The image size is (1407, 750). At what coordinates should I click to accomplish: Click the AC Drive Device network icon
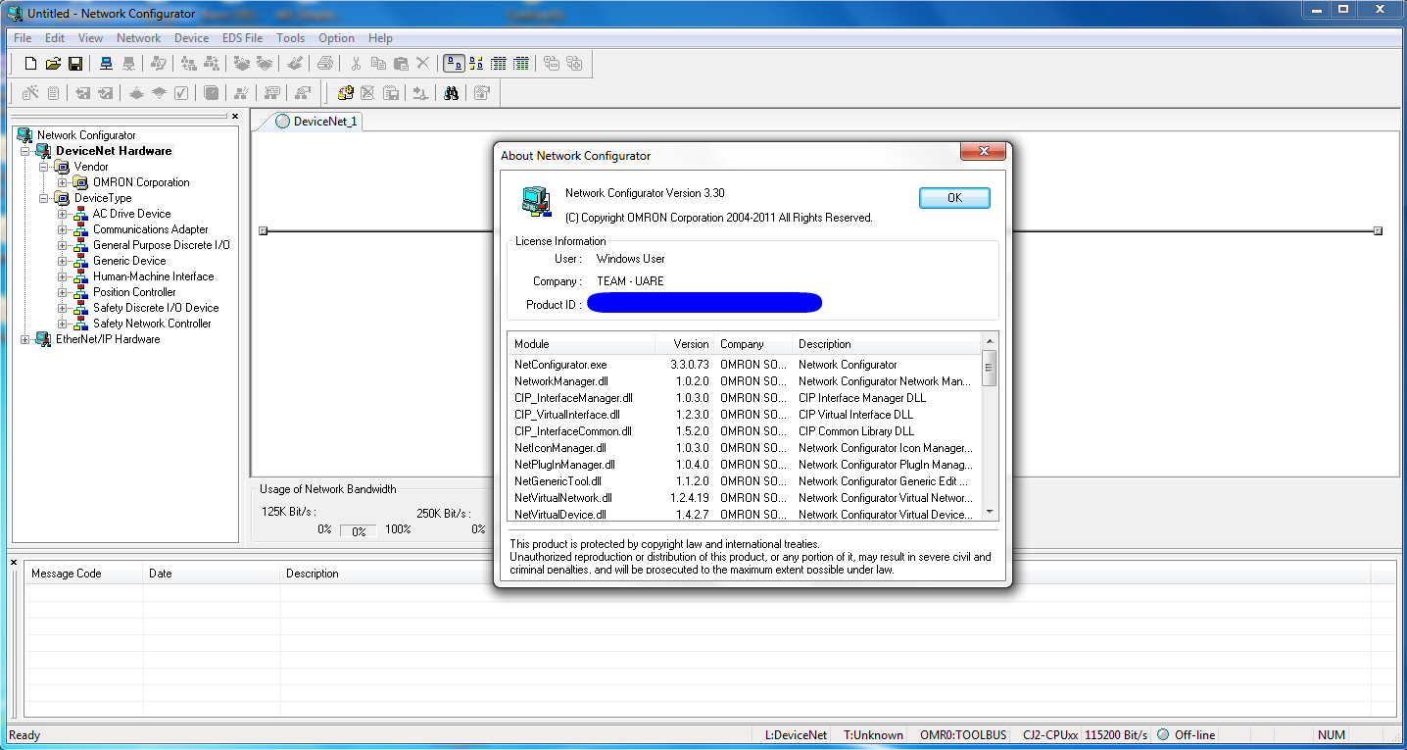point(80,214)
